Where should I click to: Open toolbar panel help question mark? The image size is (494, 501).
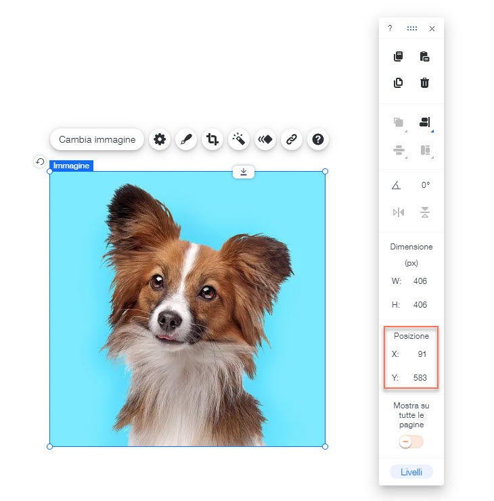(390, 28)
